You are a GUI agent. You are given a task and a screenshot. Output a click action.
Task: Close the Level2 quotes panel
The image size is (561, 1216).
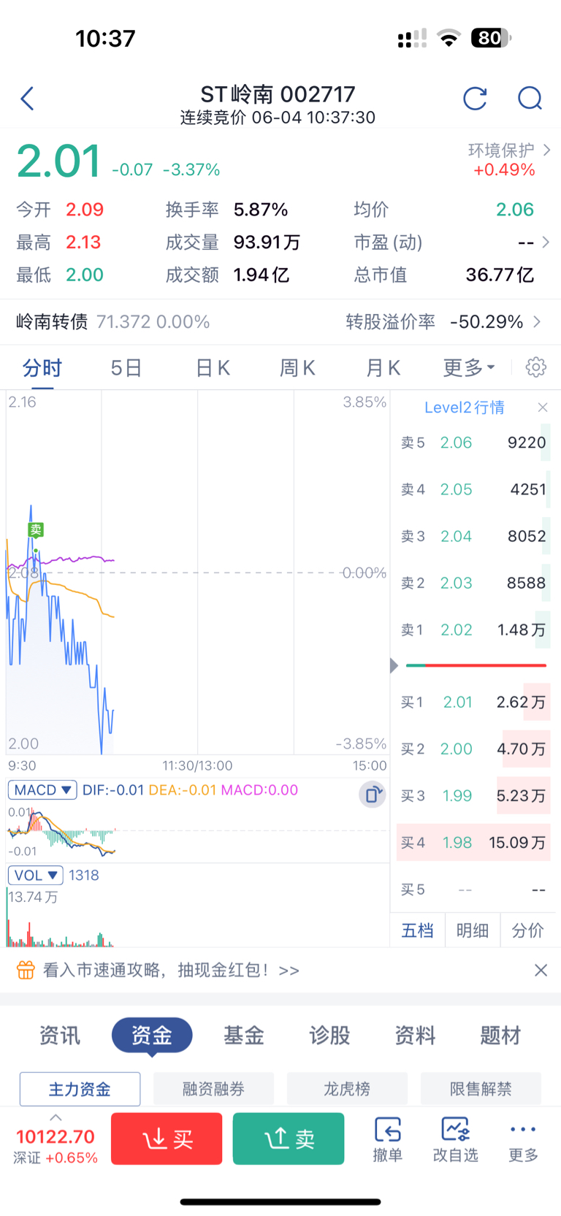pos(542,408)
